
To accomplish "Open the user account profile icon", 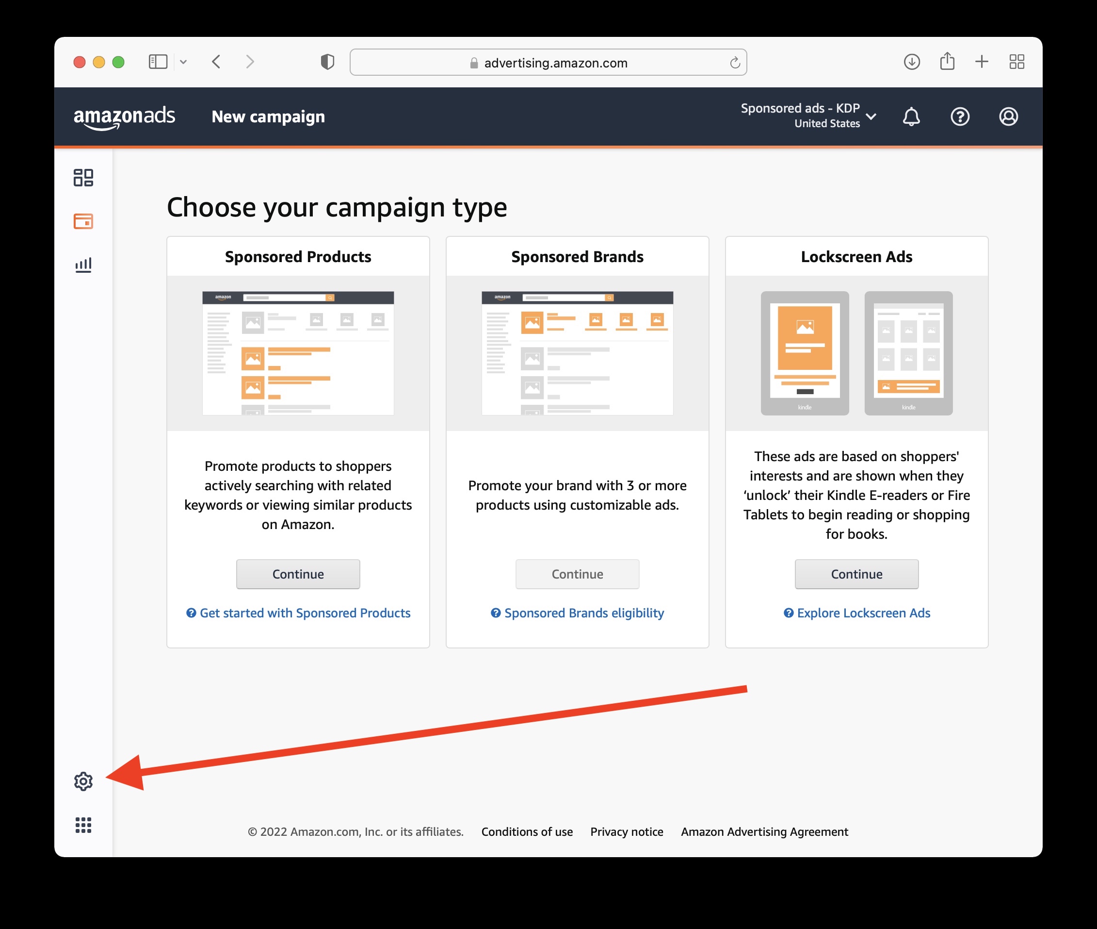I will click(1008, 116).
